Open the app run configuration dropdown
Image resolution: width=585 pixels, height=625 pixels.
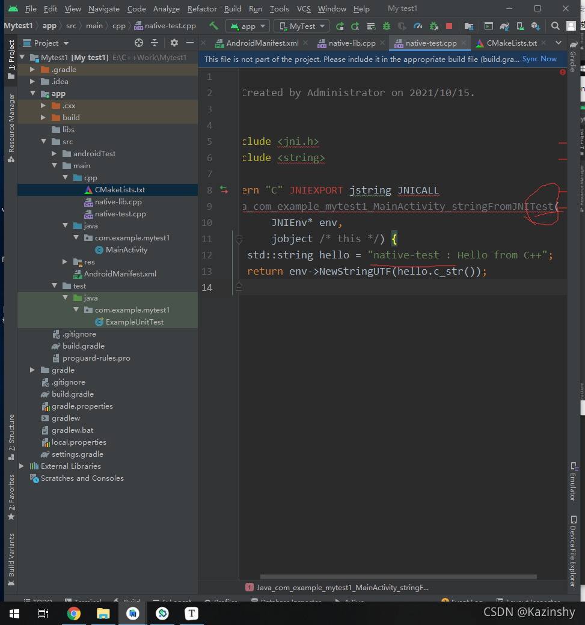point(248,26)
